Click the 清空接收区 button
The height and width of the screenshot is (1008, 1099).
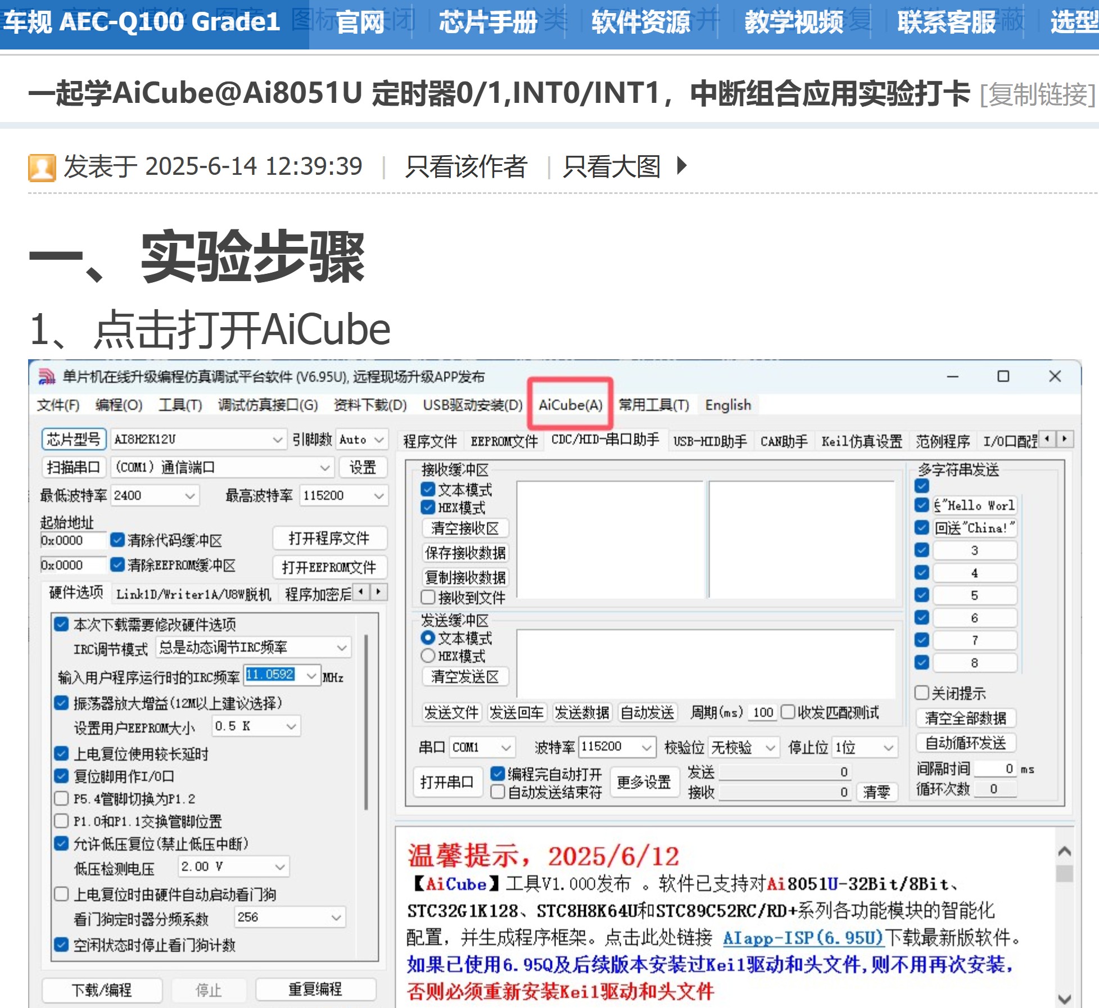coord(465,528)
